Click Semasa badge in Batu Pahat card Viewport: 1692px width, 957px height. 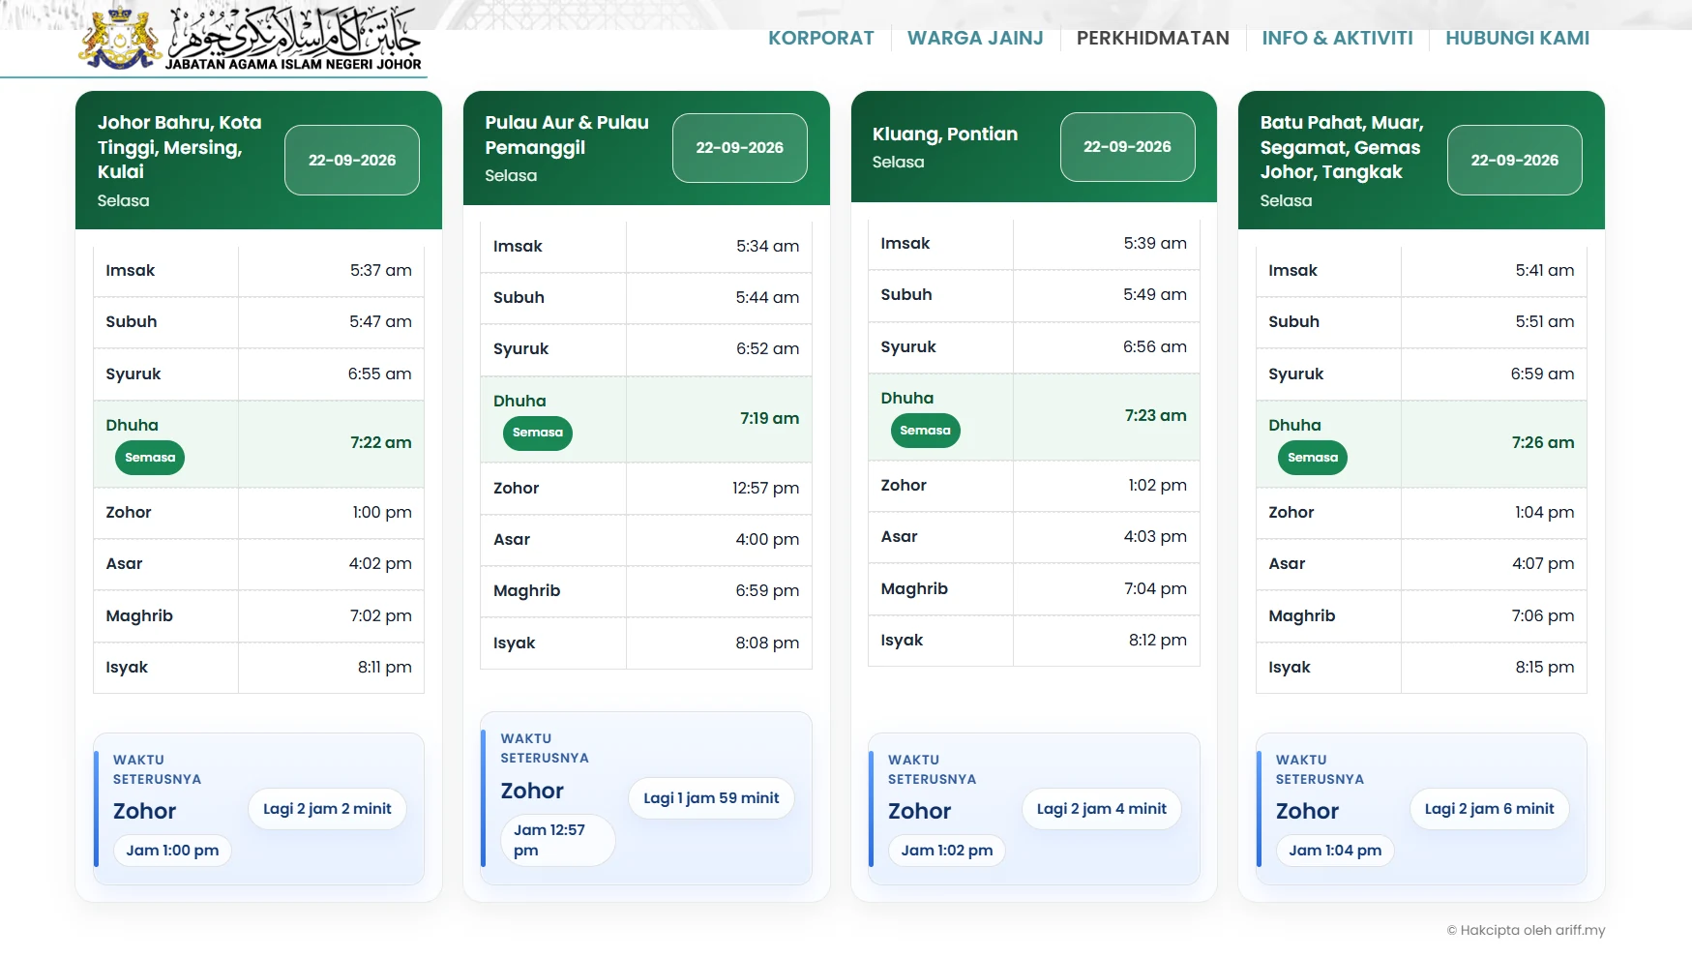(x=1313, y=458)
